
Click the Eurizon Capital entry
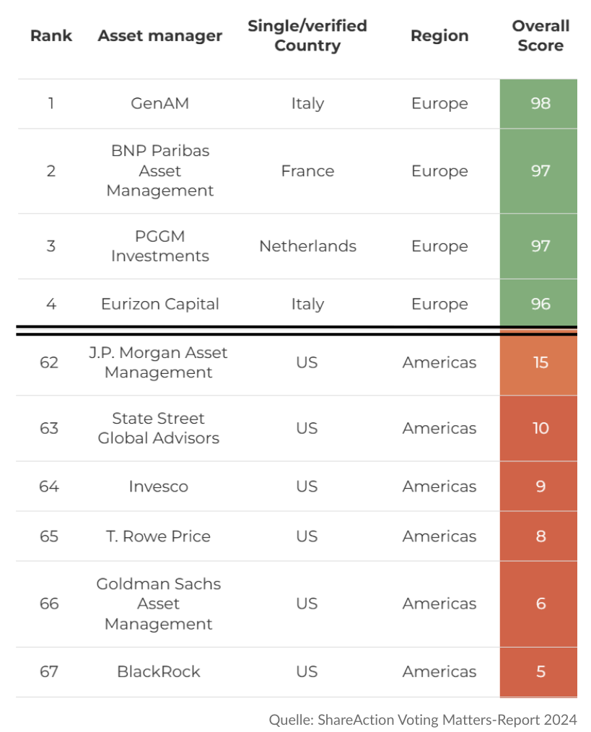(160, 304)
